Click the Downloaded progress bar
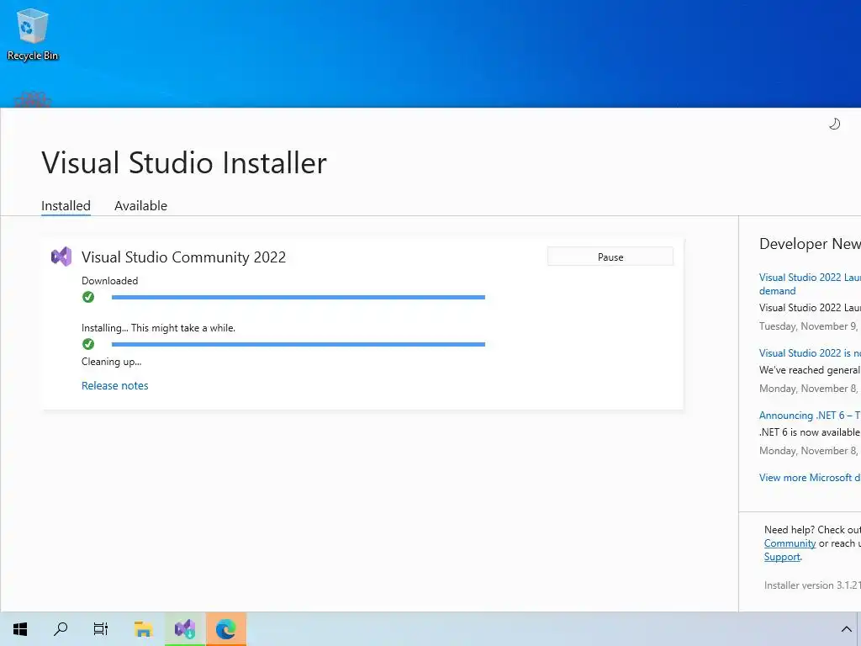861x646 pixels. [x=298, y=297]
